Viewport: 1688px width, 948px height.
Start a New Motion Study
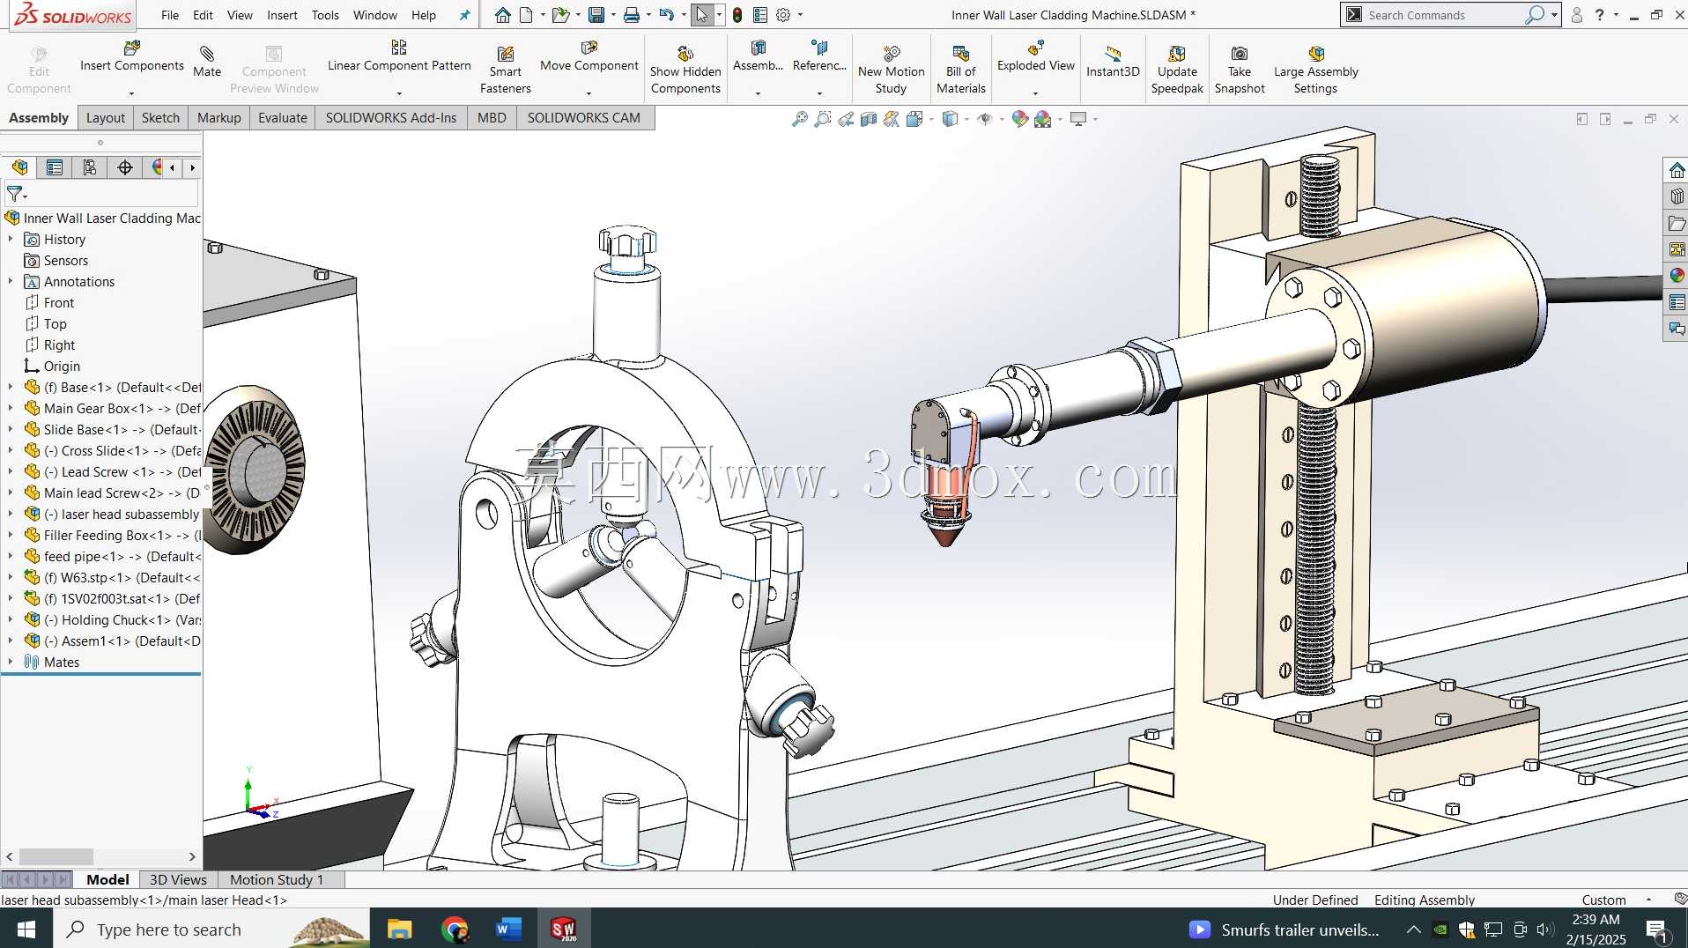[x=892, y=70]
